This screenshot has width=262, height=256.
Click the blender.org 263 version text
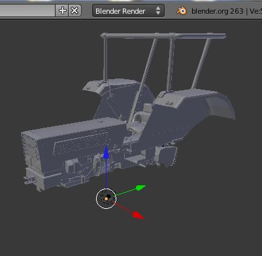[x=218, y=11]
